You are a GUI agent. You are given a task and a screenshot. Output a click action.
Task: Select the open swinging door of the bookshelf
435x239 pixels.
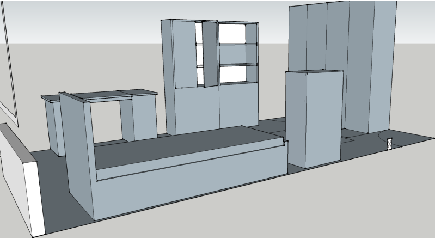point(210,54)
